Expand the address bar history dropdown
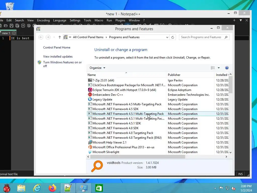257x193 pixels. 167,37
